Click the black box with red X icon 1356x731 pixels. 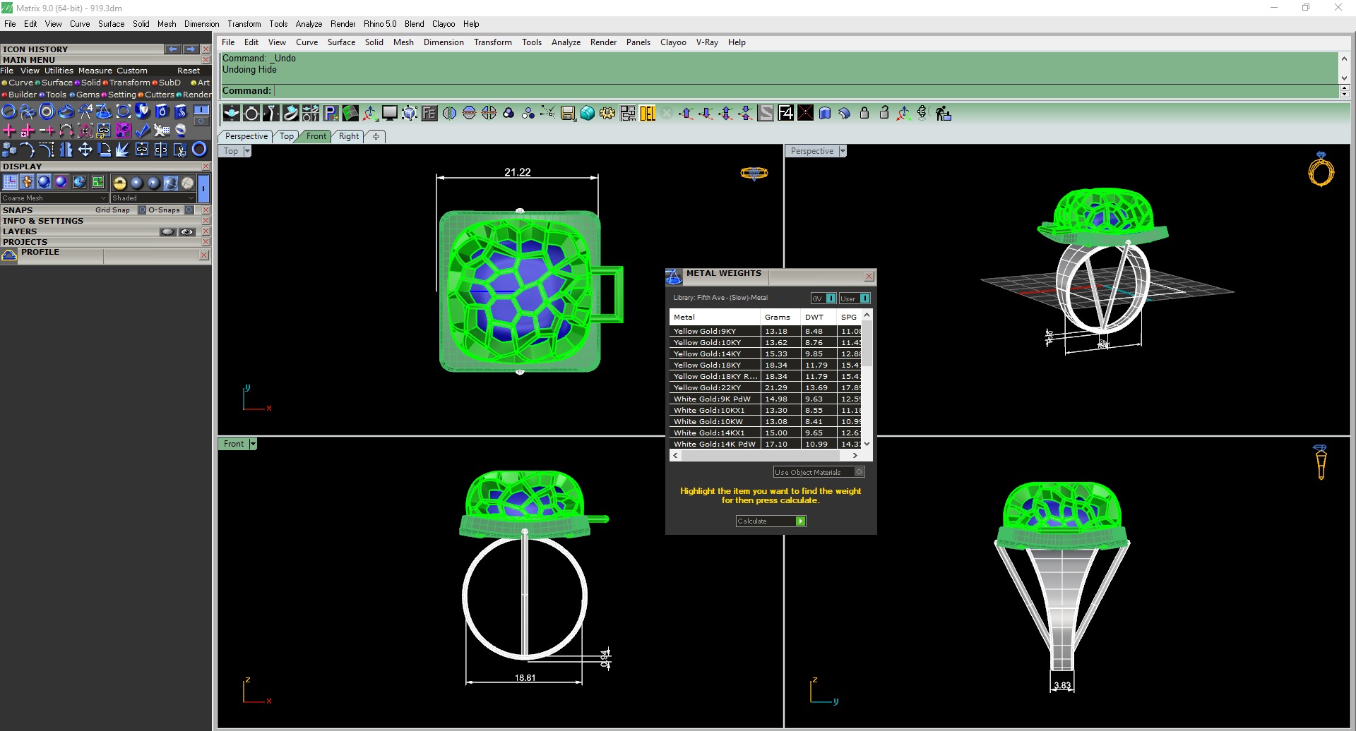click(x=805, y=113)
